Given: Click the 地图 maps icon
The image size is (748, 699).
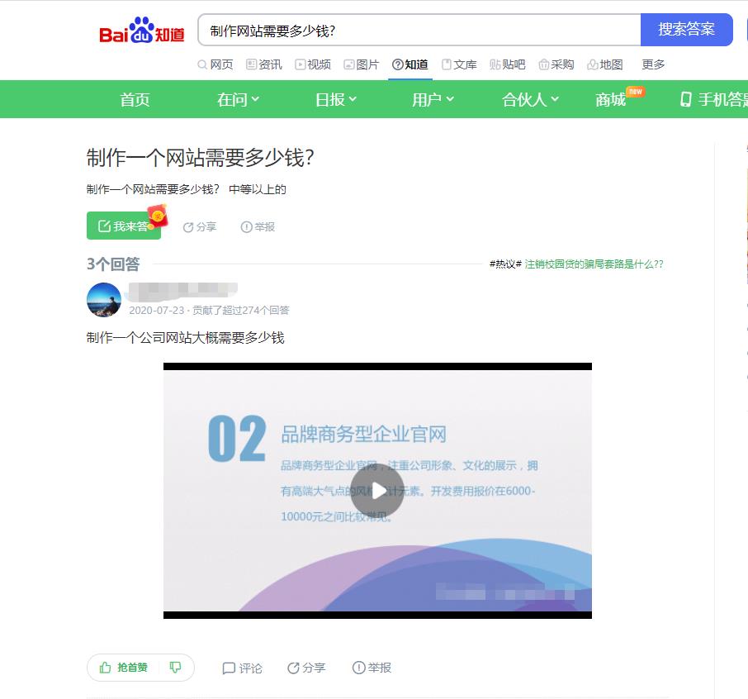Looking at the screenshot, I should (x=591, y=64).
